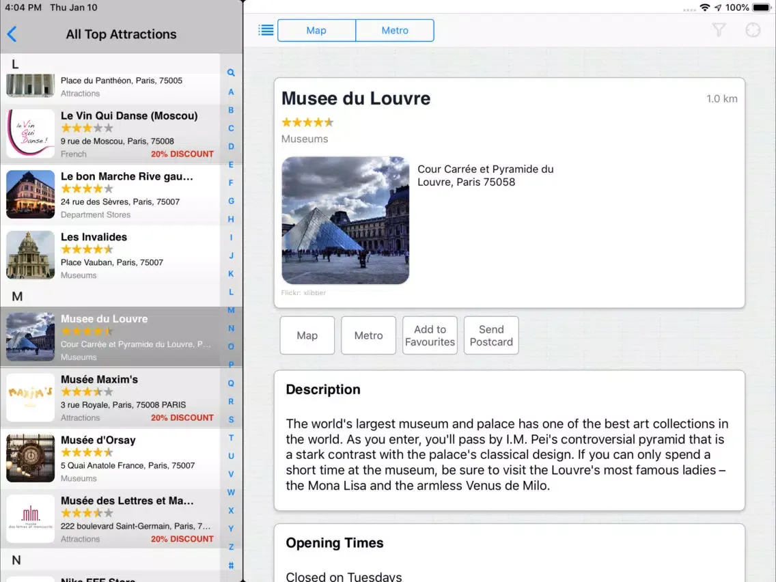Screen dimensions: 776x582
Task: Jump to # section in index
Action: point(231,565)
